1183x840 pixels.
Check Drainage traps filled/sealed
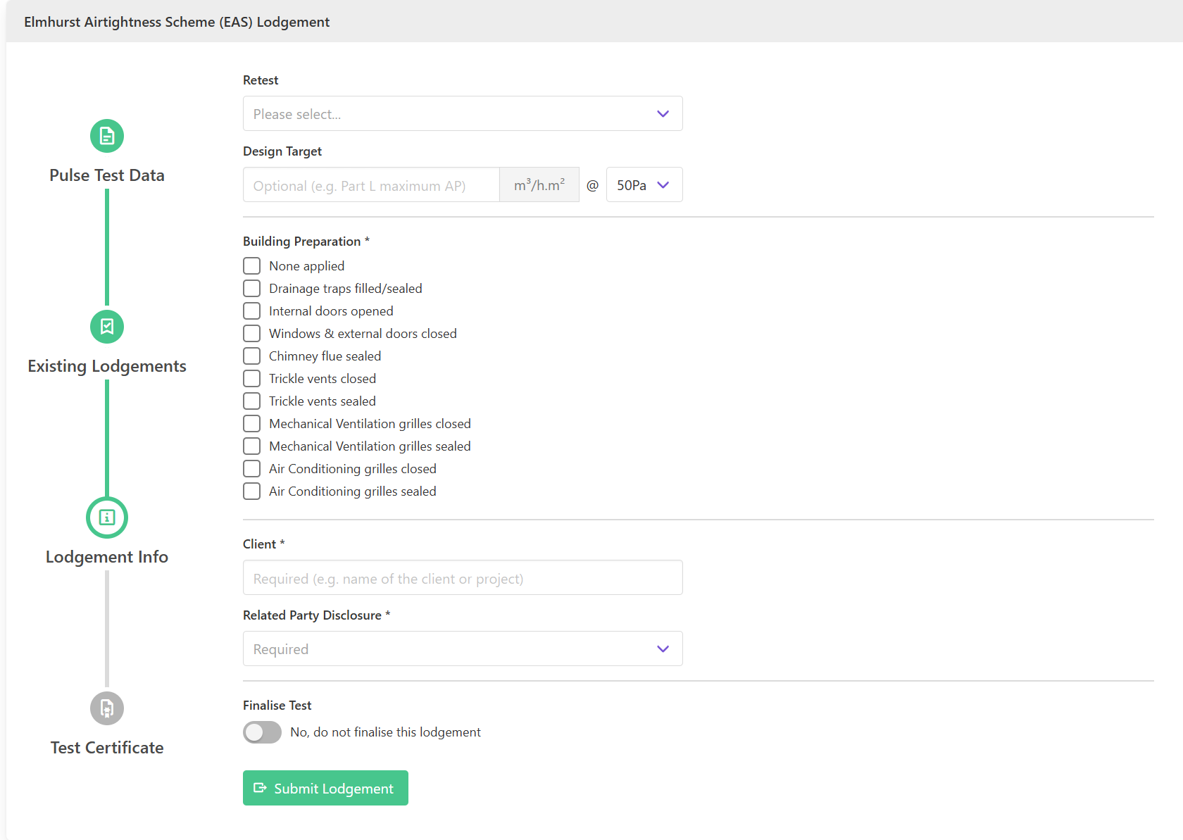point(251,289)
